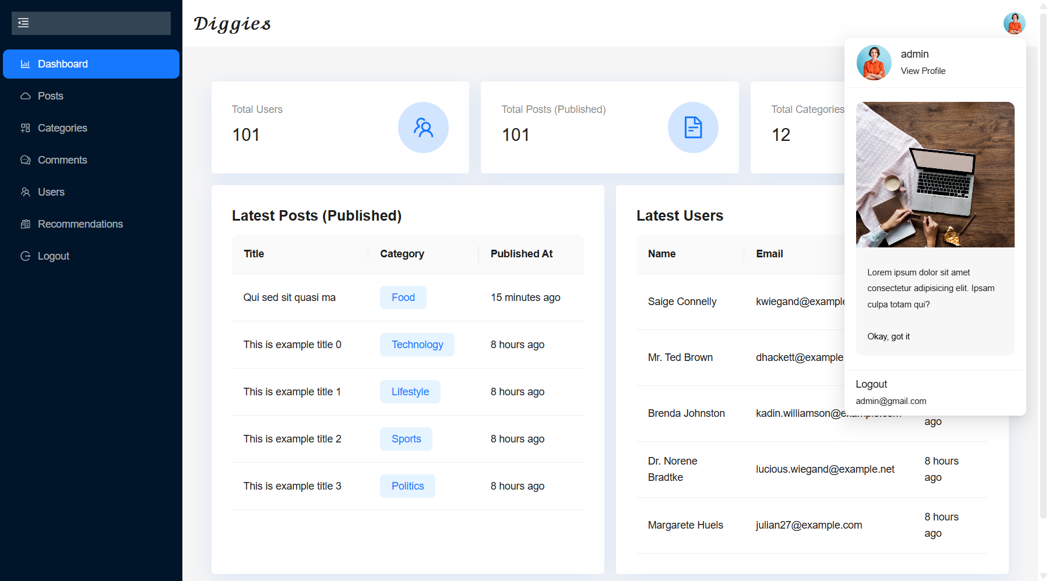
Task: Click the Dashboard chart icon in sidebar
Action: point(25,64)
